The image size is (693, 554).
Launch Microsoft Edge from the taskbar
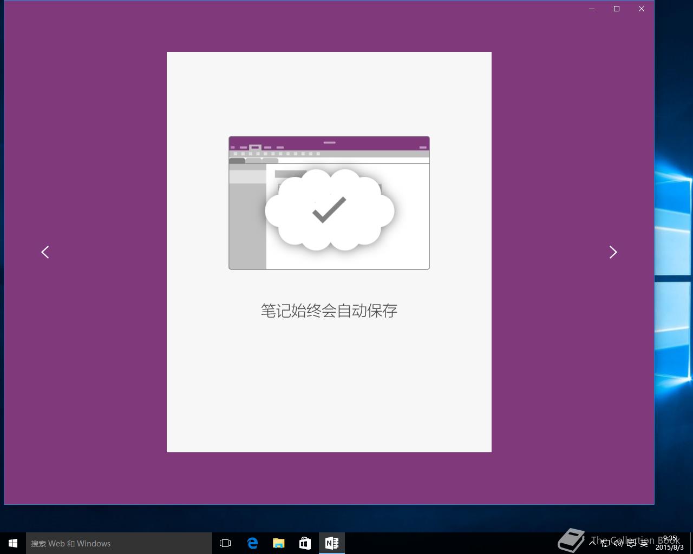[252, 543]
